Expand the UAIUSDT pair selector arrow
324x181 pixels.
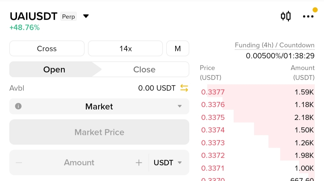86,16
